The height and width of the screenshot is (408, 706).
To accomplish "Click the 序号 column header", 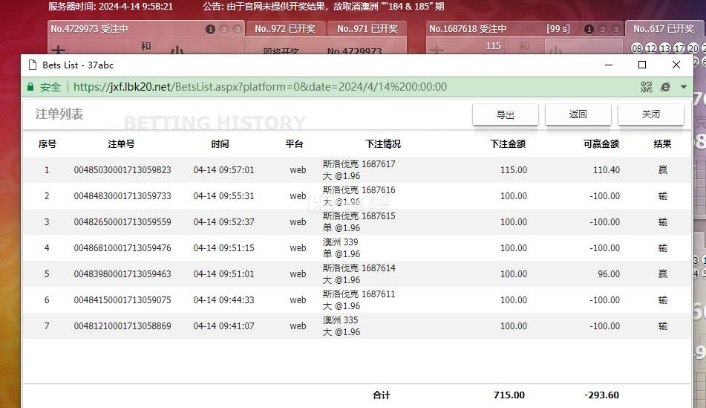I will pyautogui.click(x=48, y=144).
